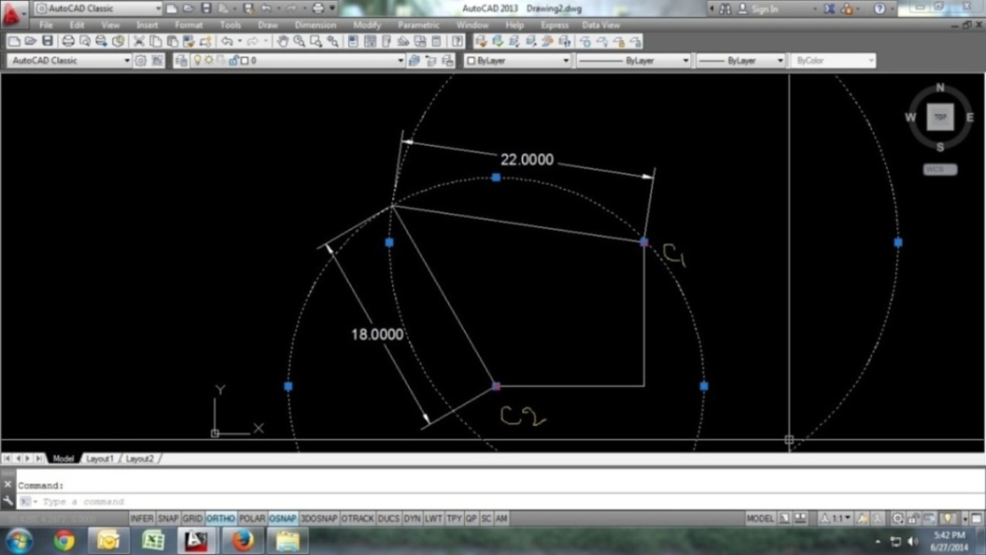Toggle POLAR tracking in status bar

pos(252,519)
